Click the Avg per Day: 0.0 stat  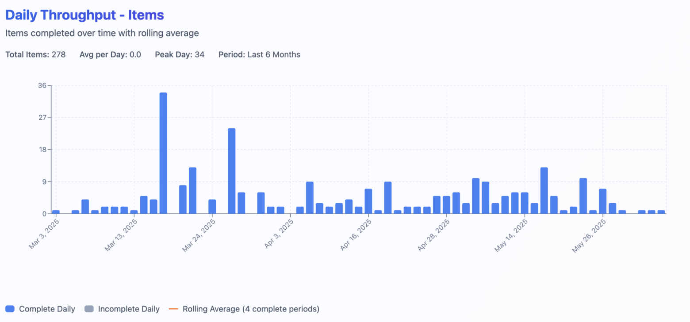pos(110,55)
